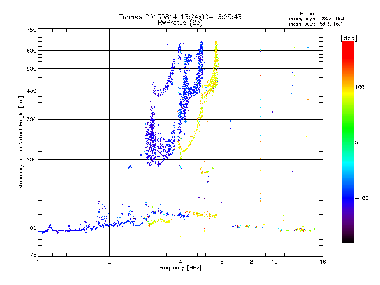Image resolution: width=380 pixels, height=285 pixels.
Task: Click the plot title "Tromsø 20150814 13:24:00-13:25:43"
Action: 180,17
